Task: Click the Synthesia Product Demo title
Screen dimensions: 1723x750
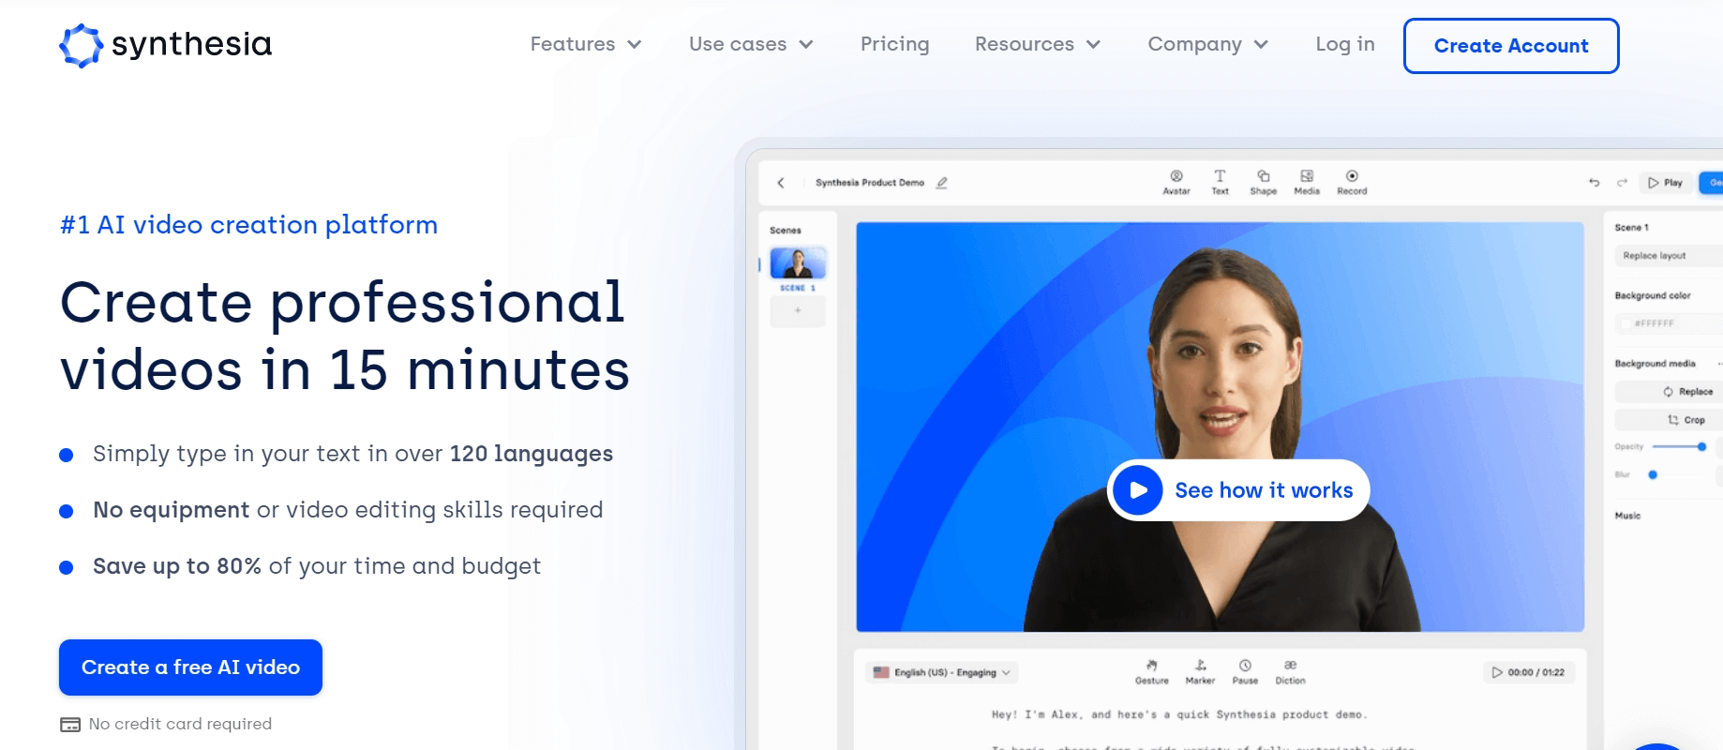Action: click(x=870, y=183)
